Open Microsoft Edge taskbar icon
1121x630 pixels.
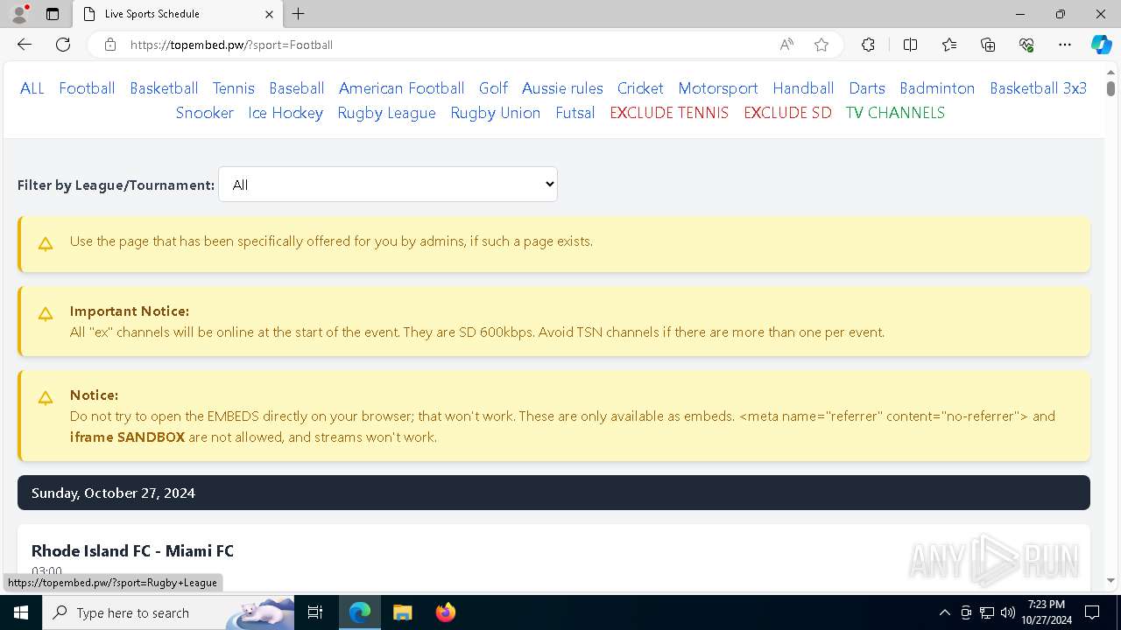point(360,612)
